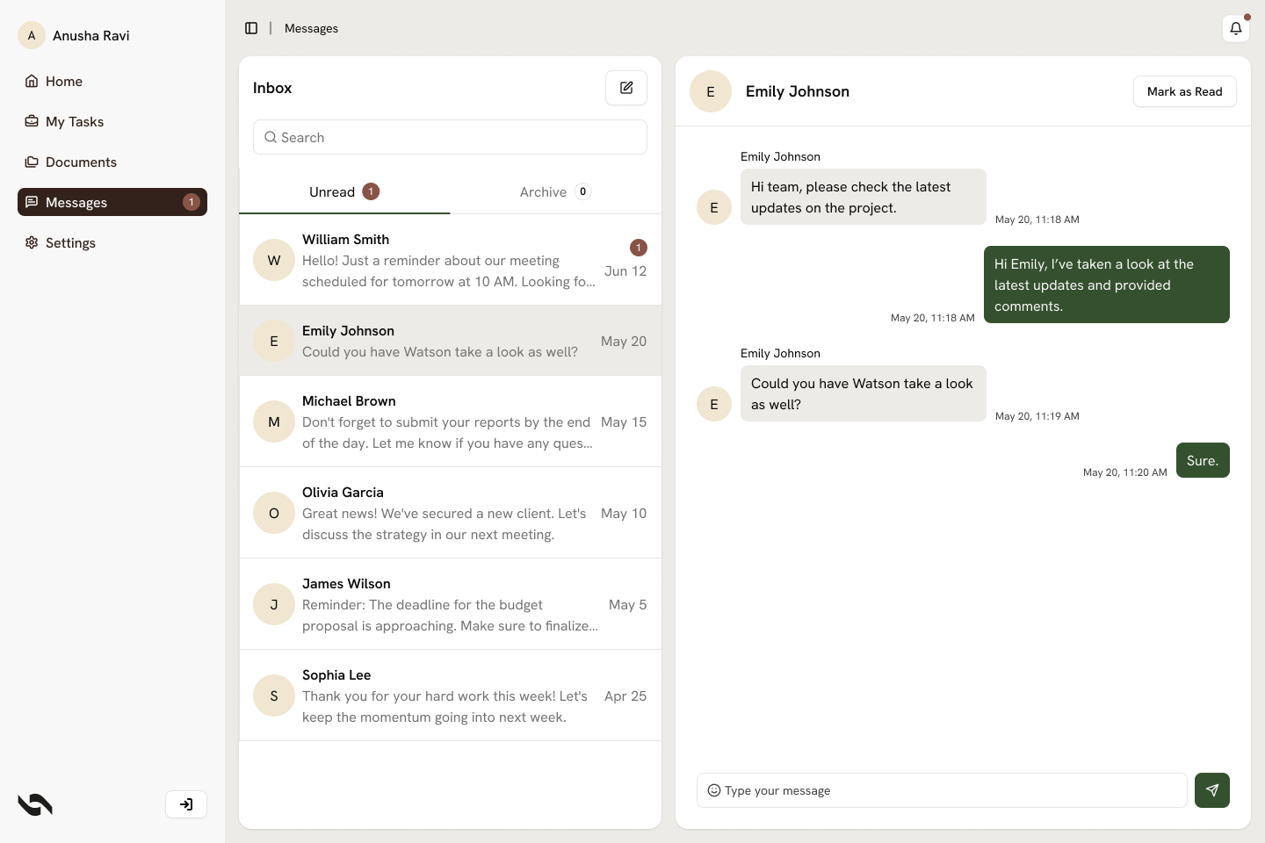Viewport: 1265px width, 843px height.
Task: Click the inbox Search field
Action: click(450, 137)
